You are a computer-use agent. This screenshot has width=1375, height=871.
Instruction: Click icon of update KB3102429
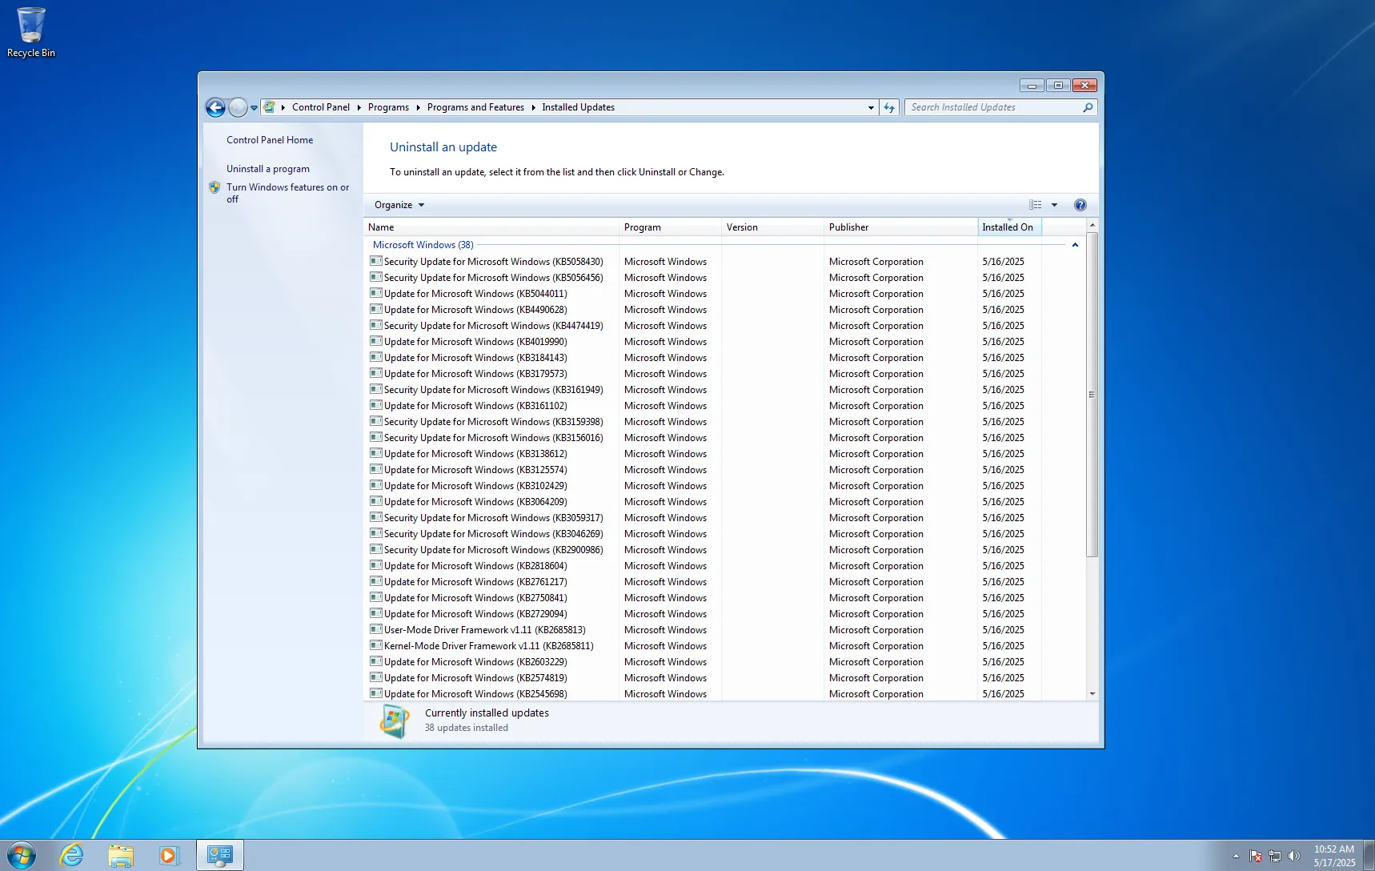[375, 485]
